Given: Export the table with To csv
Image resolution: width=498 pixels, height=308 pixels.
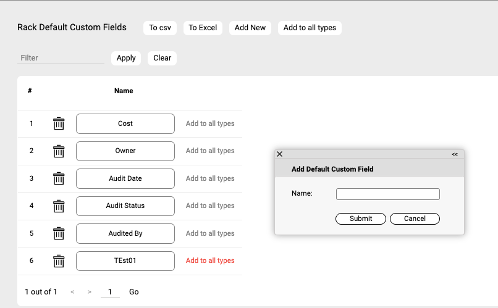Looking at the screenshot, I should pos(160,28).
